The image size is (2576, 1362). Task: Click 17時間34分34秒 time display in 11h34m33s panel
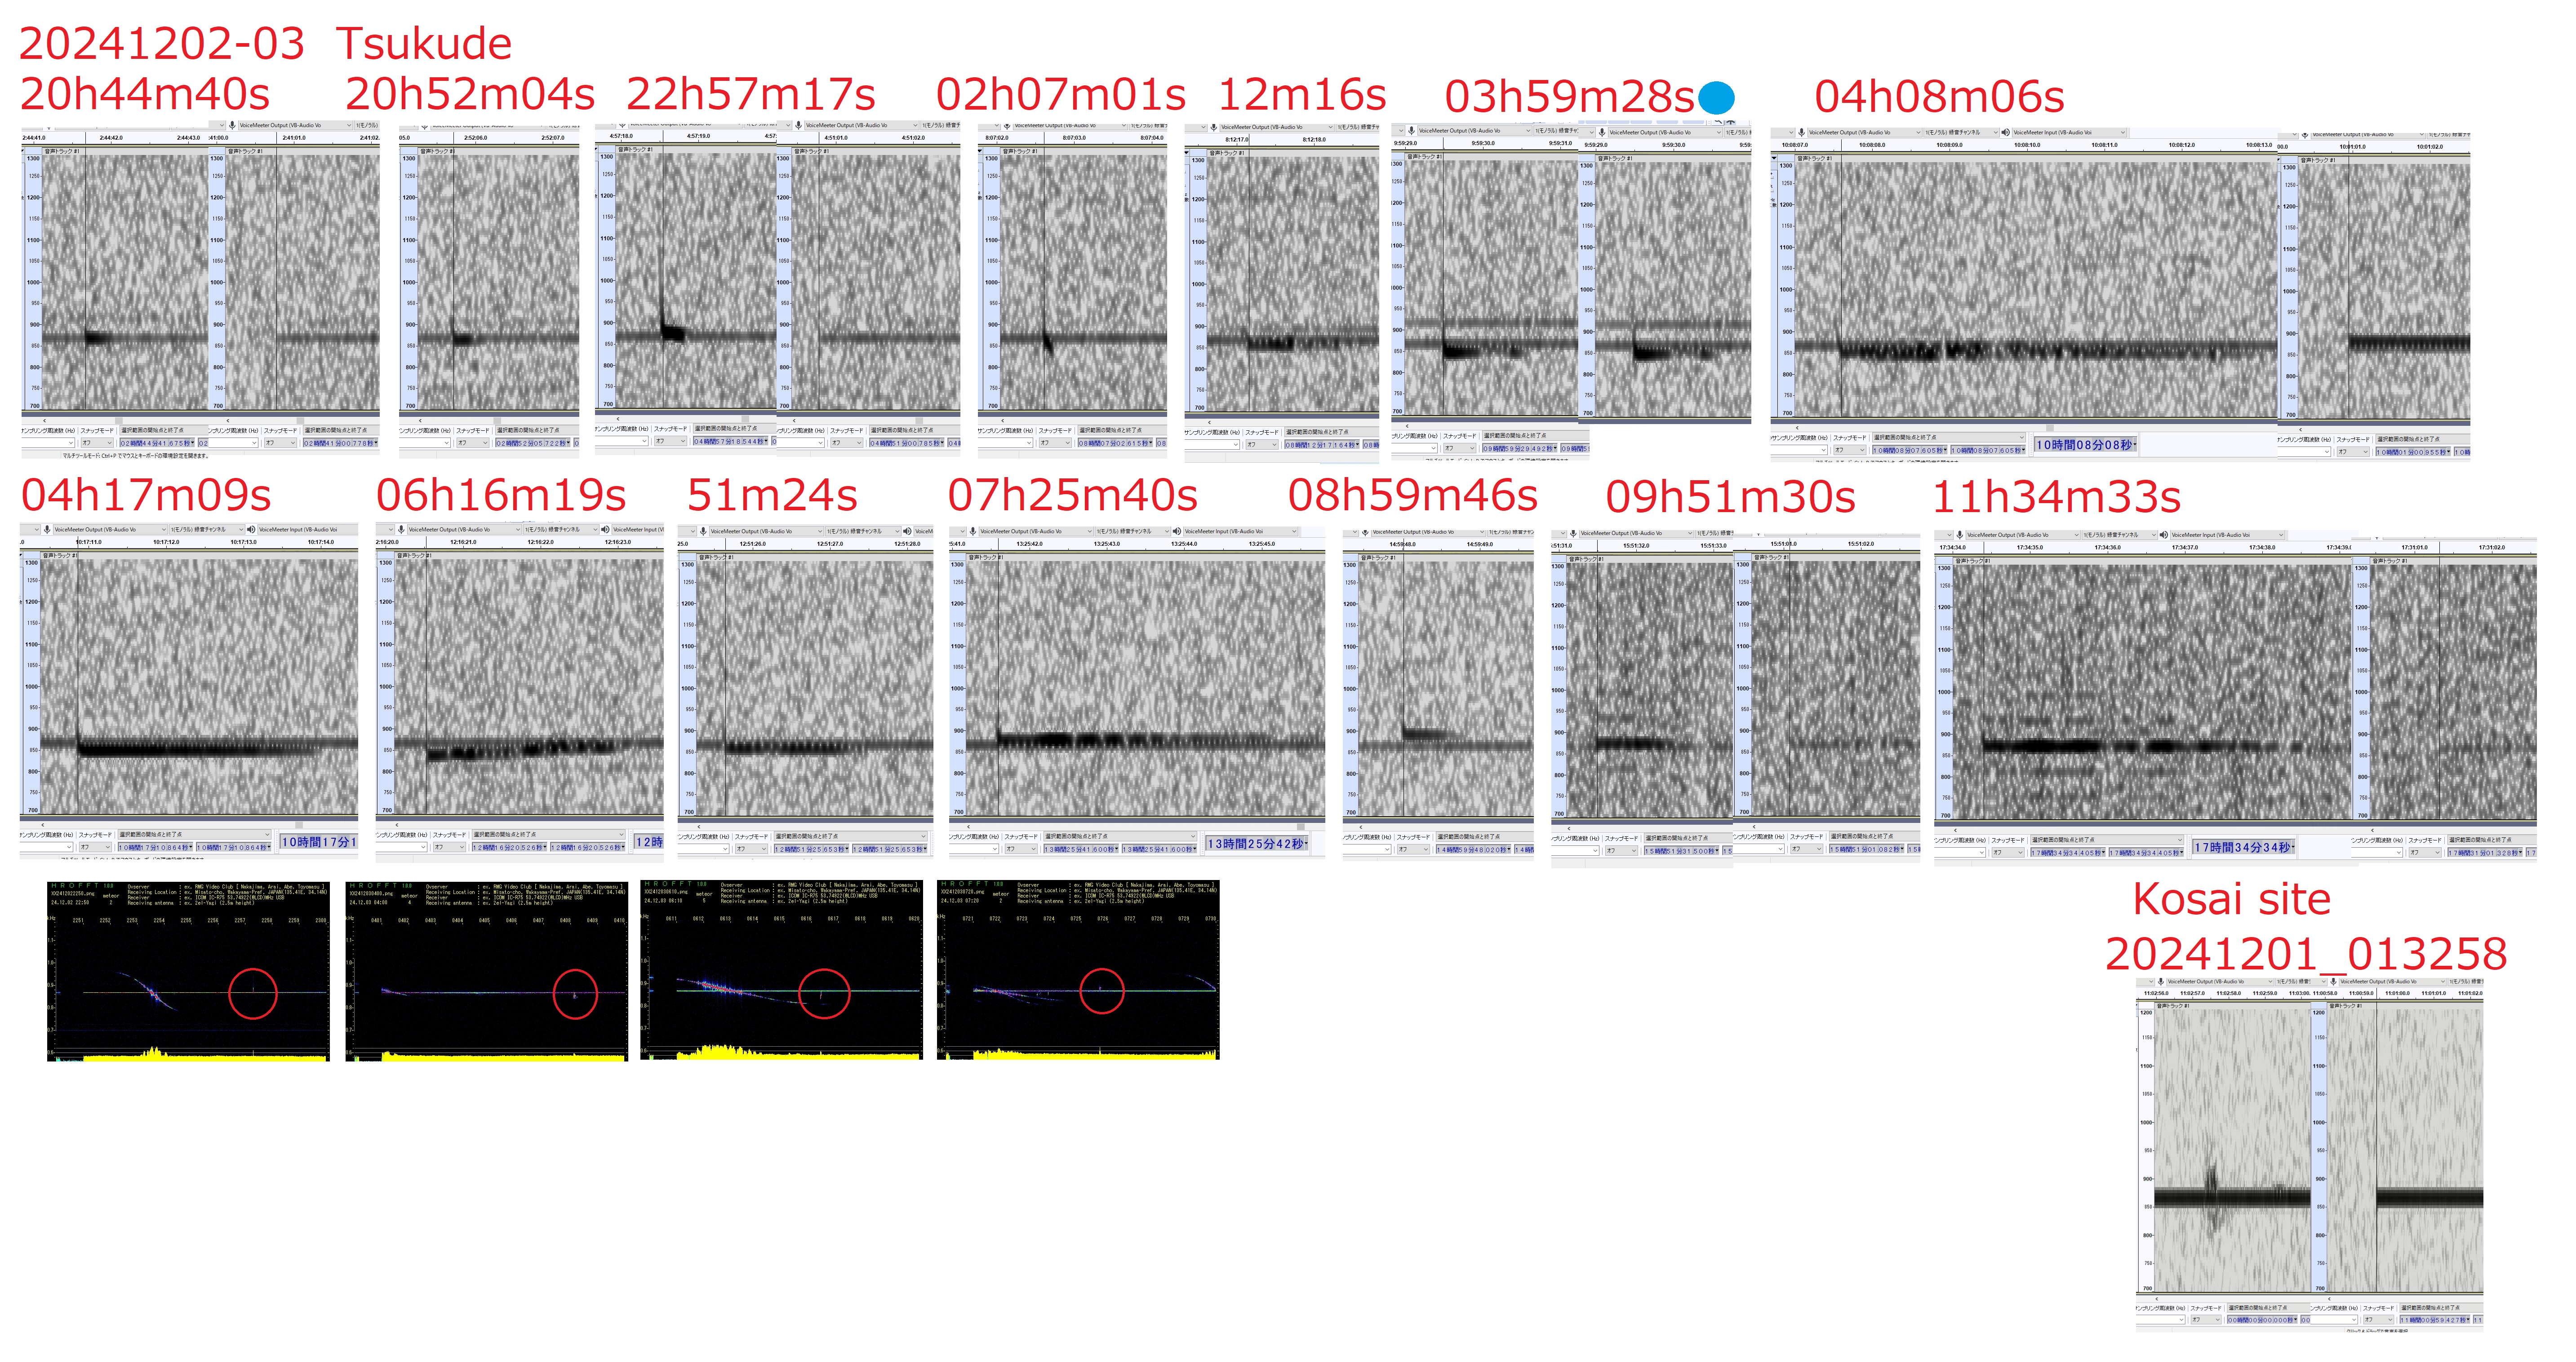pos(2243,847)
